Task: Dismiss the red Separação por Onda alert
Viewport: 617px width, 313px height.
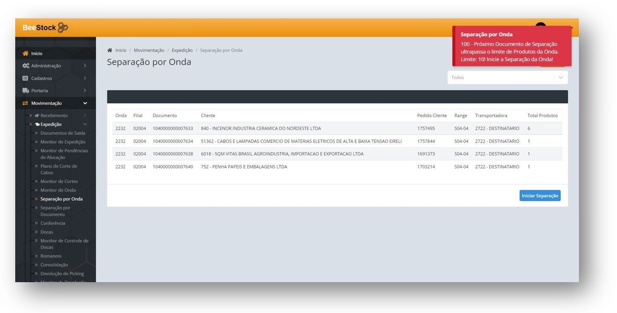Action: [511, 46]
